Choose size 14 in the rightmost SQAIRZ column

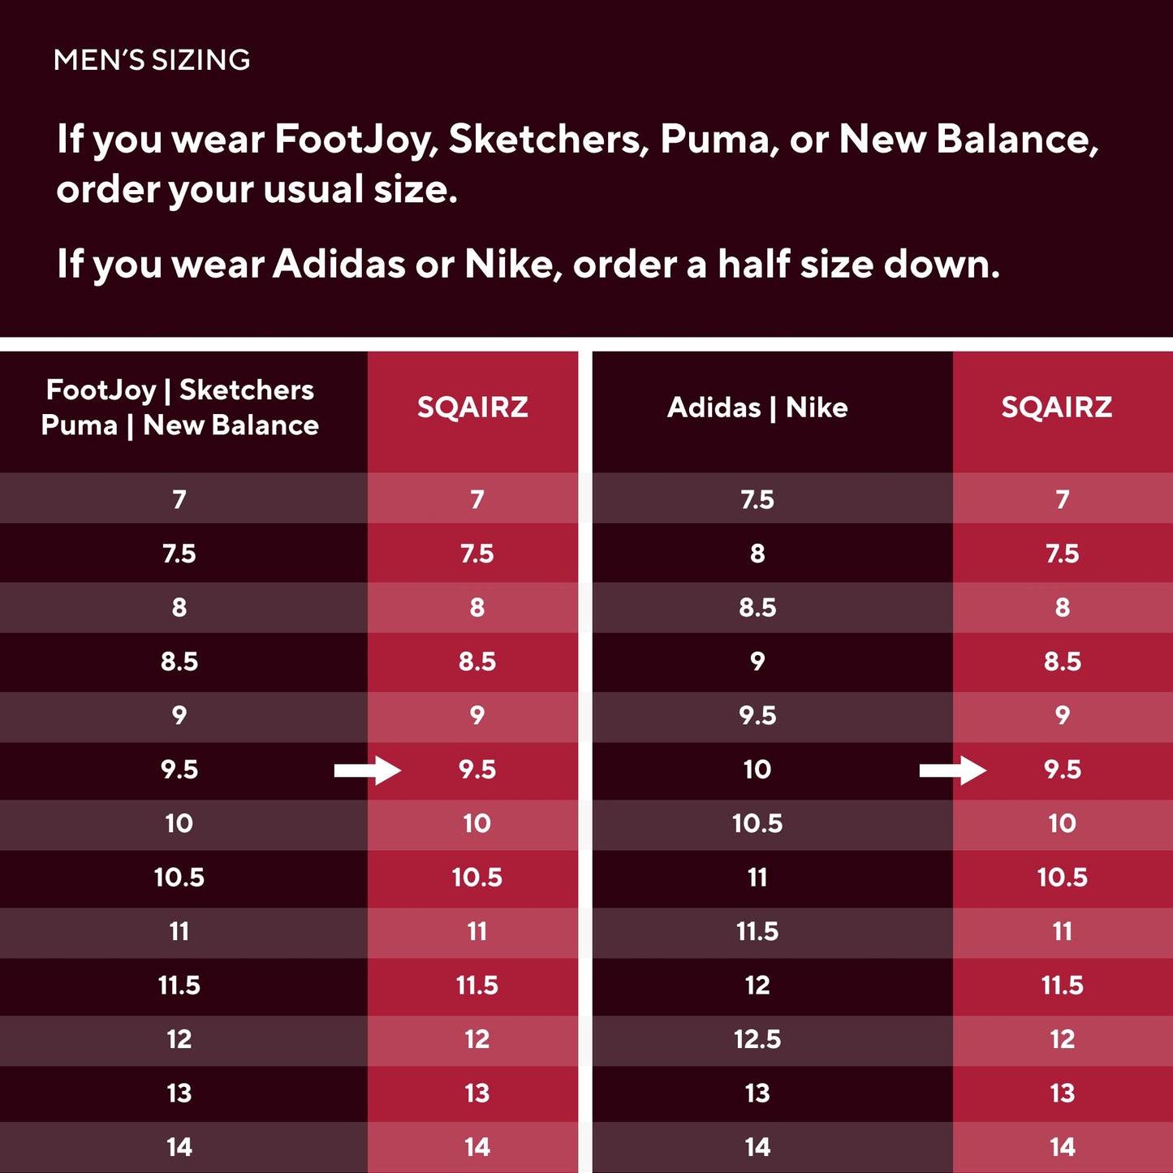click(x=1062, y=1147)
